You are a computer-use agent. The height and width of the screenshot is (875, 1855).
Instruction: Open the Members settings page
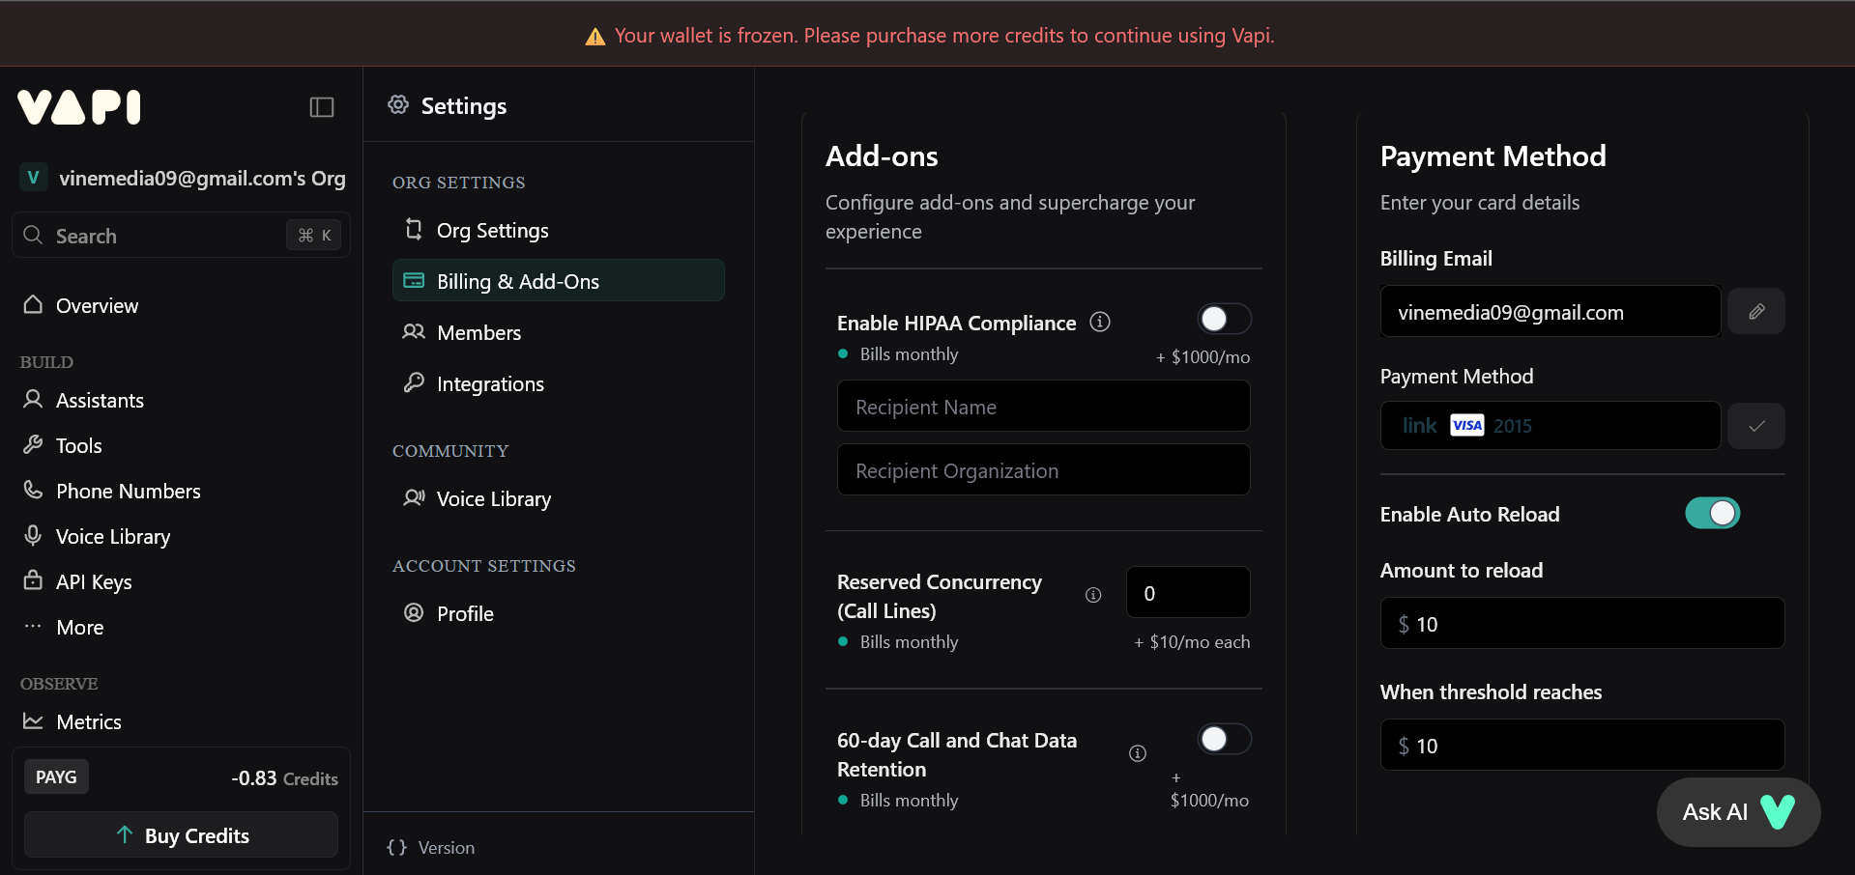tap(478, 332)
